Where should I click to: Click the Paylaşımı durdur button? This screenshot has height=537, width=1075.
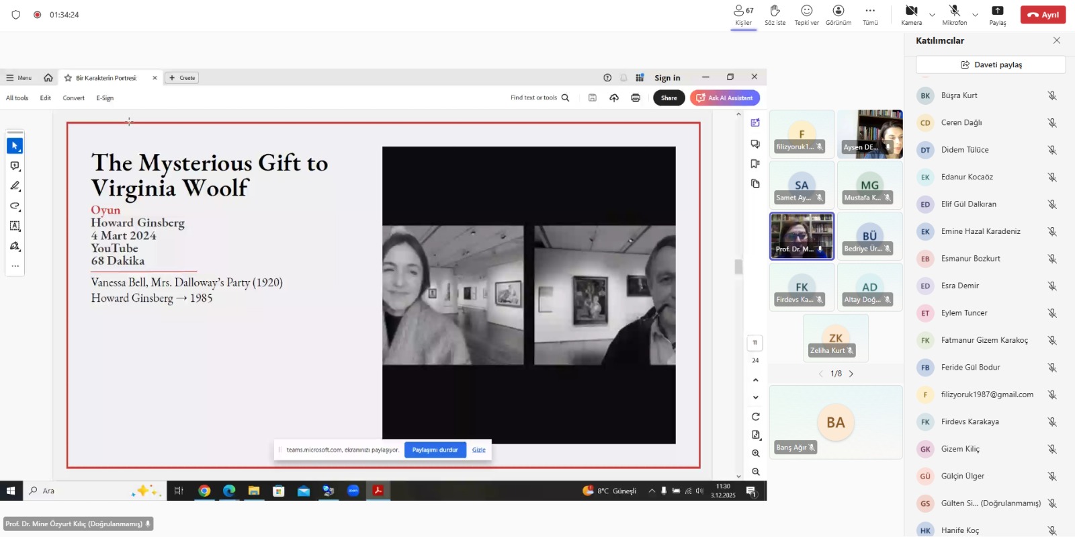point(435,450)
